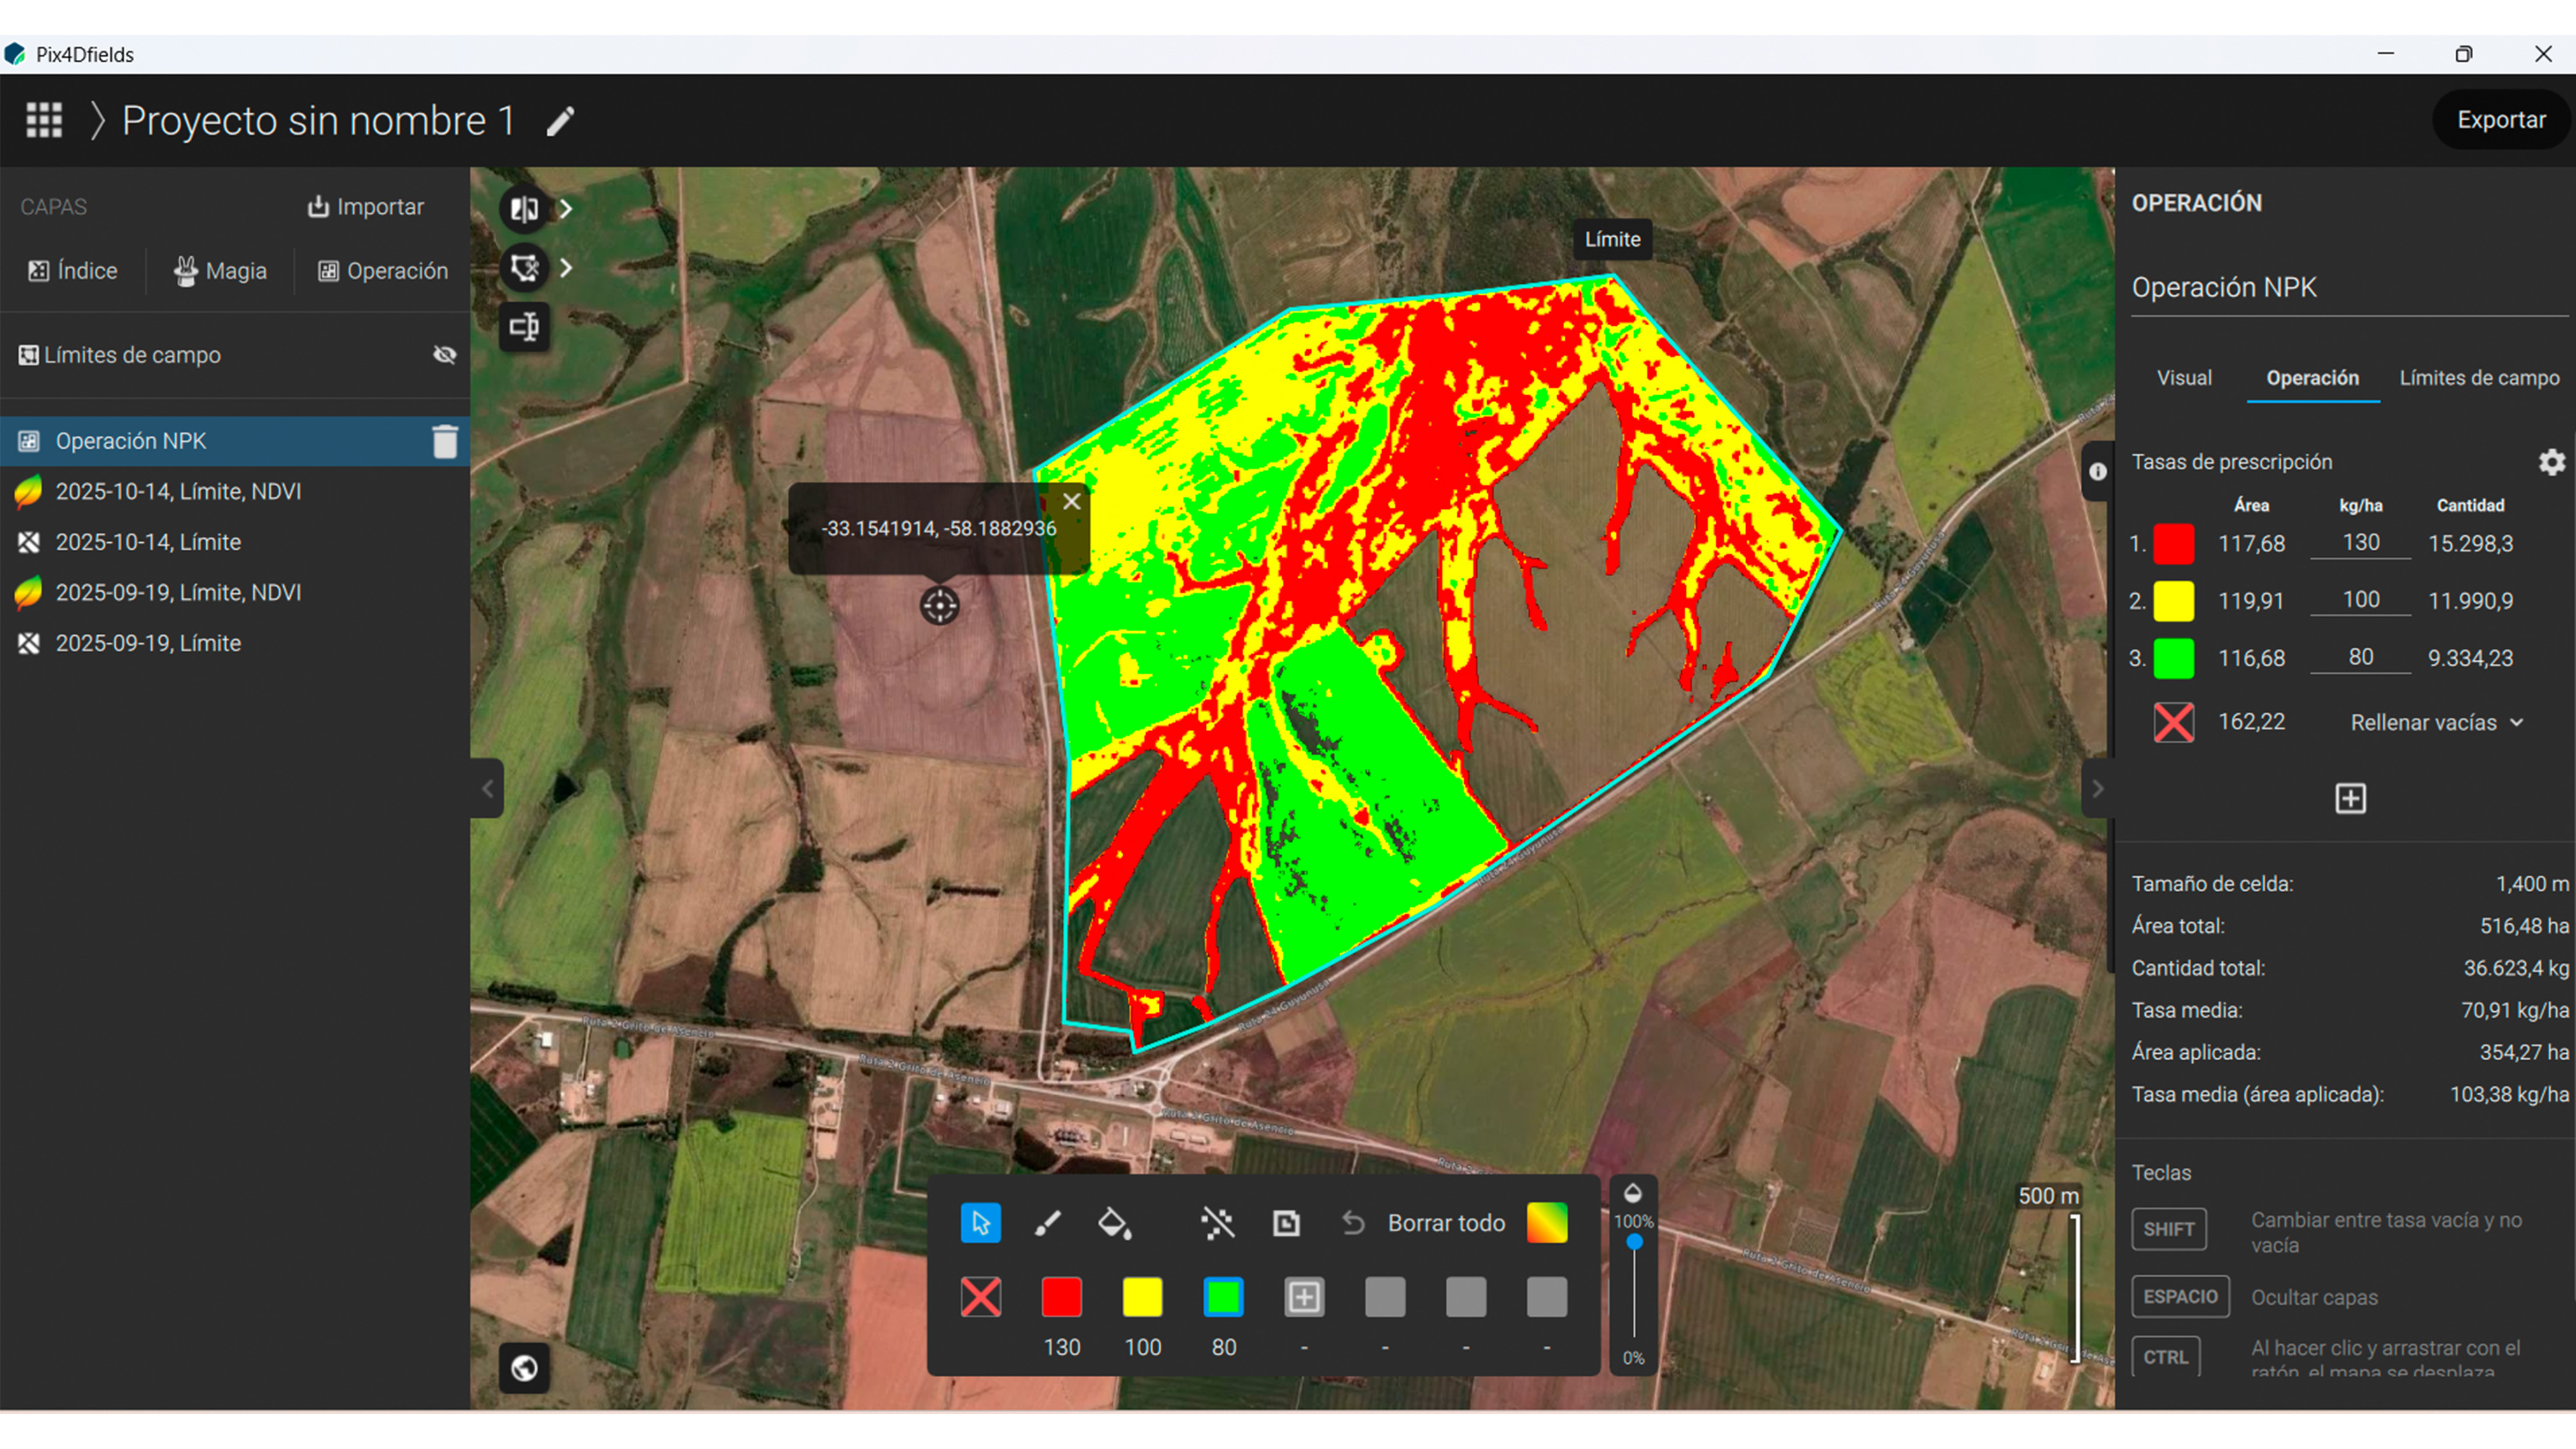Select the arrow selection tool
2576x1449 pixels.
(x=980, y=1222)
